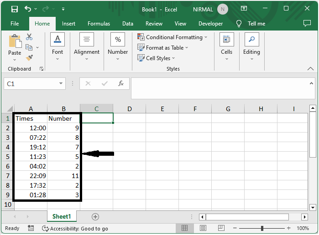This screenshot has width=319, height=235.
Task: Switch to Page Layout view
Action: tap(203, 228)
